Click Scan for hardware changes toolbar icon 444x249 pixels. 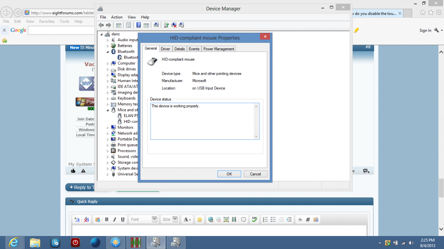pyautogui.click(x=156, y=25)
